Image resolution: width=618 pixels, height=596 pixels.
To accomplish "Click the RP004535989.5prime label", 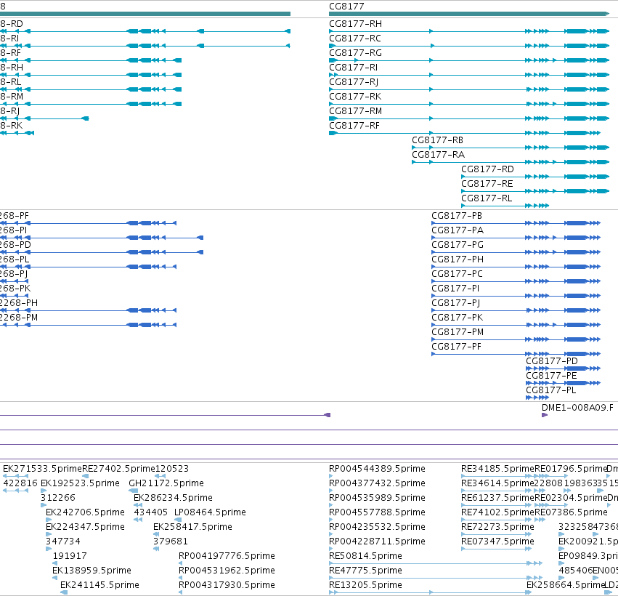I will tap(377, 498).
